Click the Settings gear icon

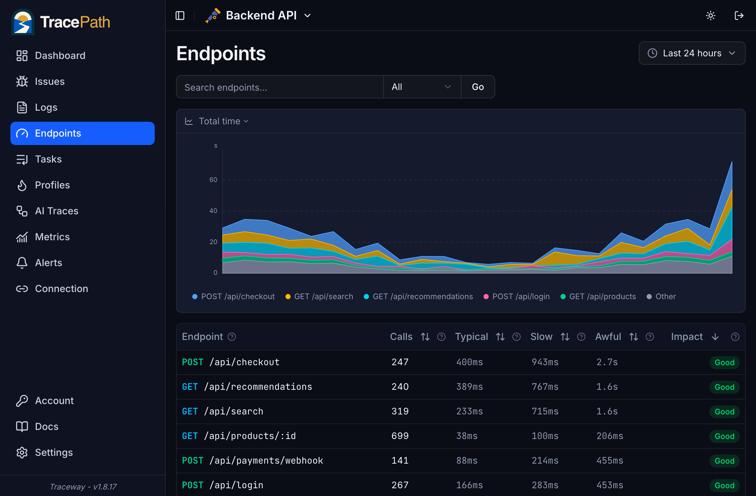(x=22, y=453)
